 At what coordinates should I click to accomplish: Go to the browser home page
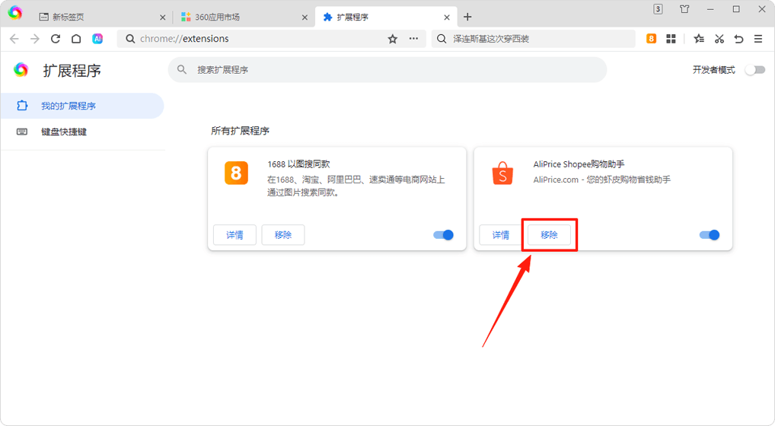click(x=76, y=39)
